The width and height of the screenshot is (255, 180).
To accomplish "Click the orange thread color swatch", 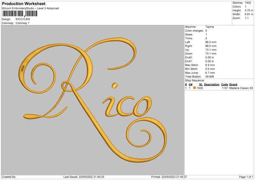I will coord(195,88).
